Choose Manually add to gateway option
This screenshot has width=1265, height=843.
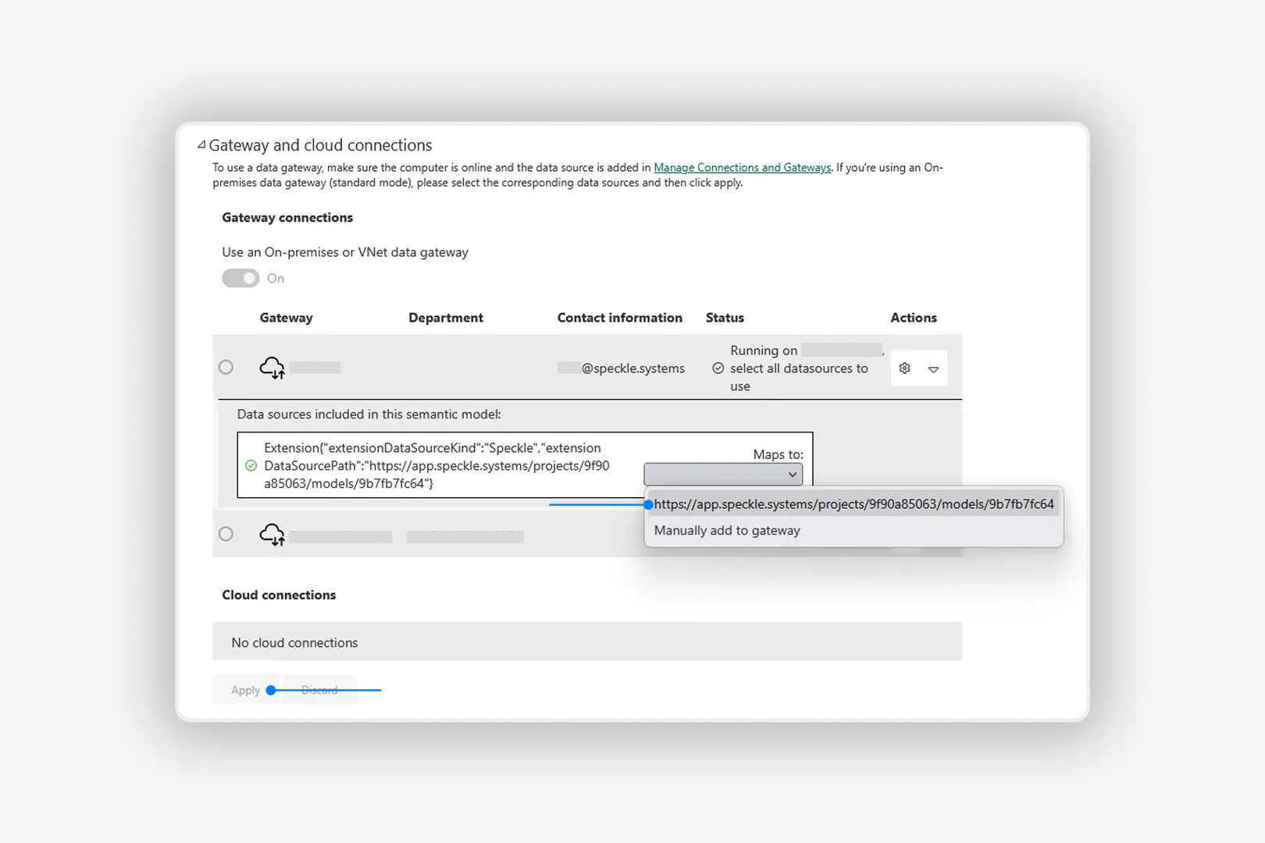click(x=727, y=531)
